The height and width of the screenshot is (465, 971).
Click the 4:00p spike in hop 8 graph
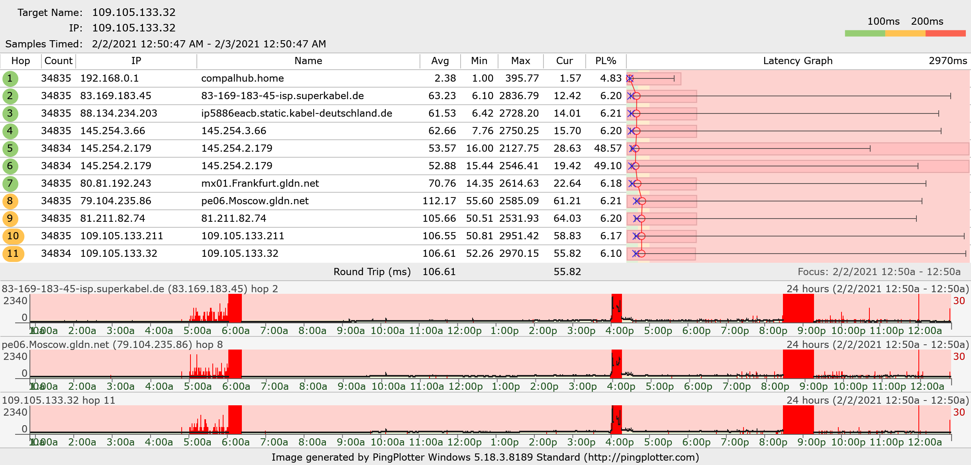point(617,364)
